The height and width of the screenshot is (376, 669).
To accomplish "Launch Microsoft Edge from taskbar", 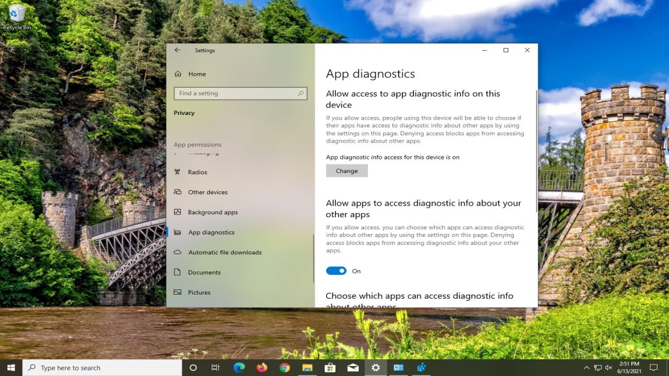I will [x=239, y=368].
